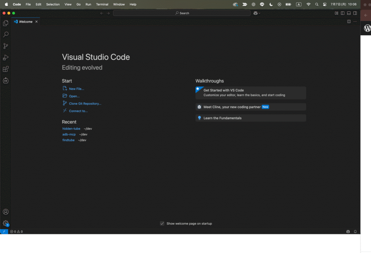
Task: Open the Copilot status icon in the status bar
Action: coord(348,232)
